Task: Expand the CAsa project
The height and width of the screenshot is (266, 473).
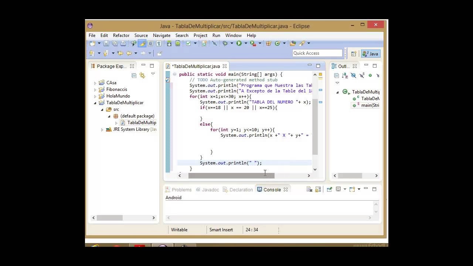Action: [x=95, y=83]
